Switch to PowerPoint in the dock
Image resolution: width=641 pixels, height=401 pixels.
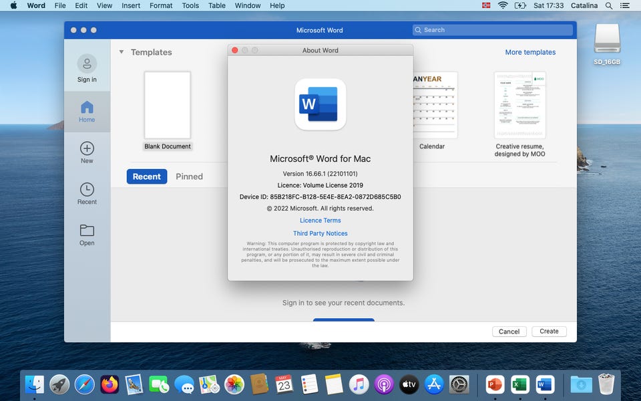coord(495,385)
